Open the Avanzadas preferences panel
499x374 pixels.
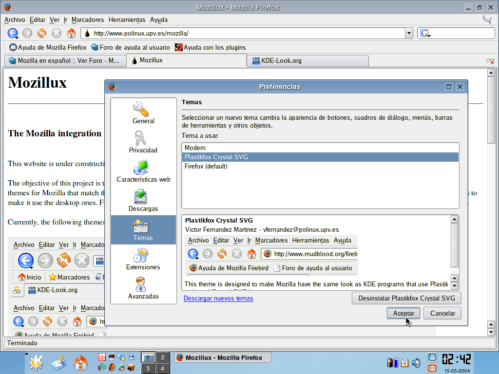pyautogui.click(x=143, y=288)
